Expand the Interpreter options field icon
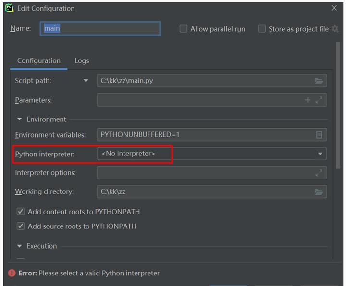Screen dimensions: 346x286 pos(319,173)
